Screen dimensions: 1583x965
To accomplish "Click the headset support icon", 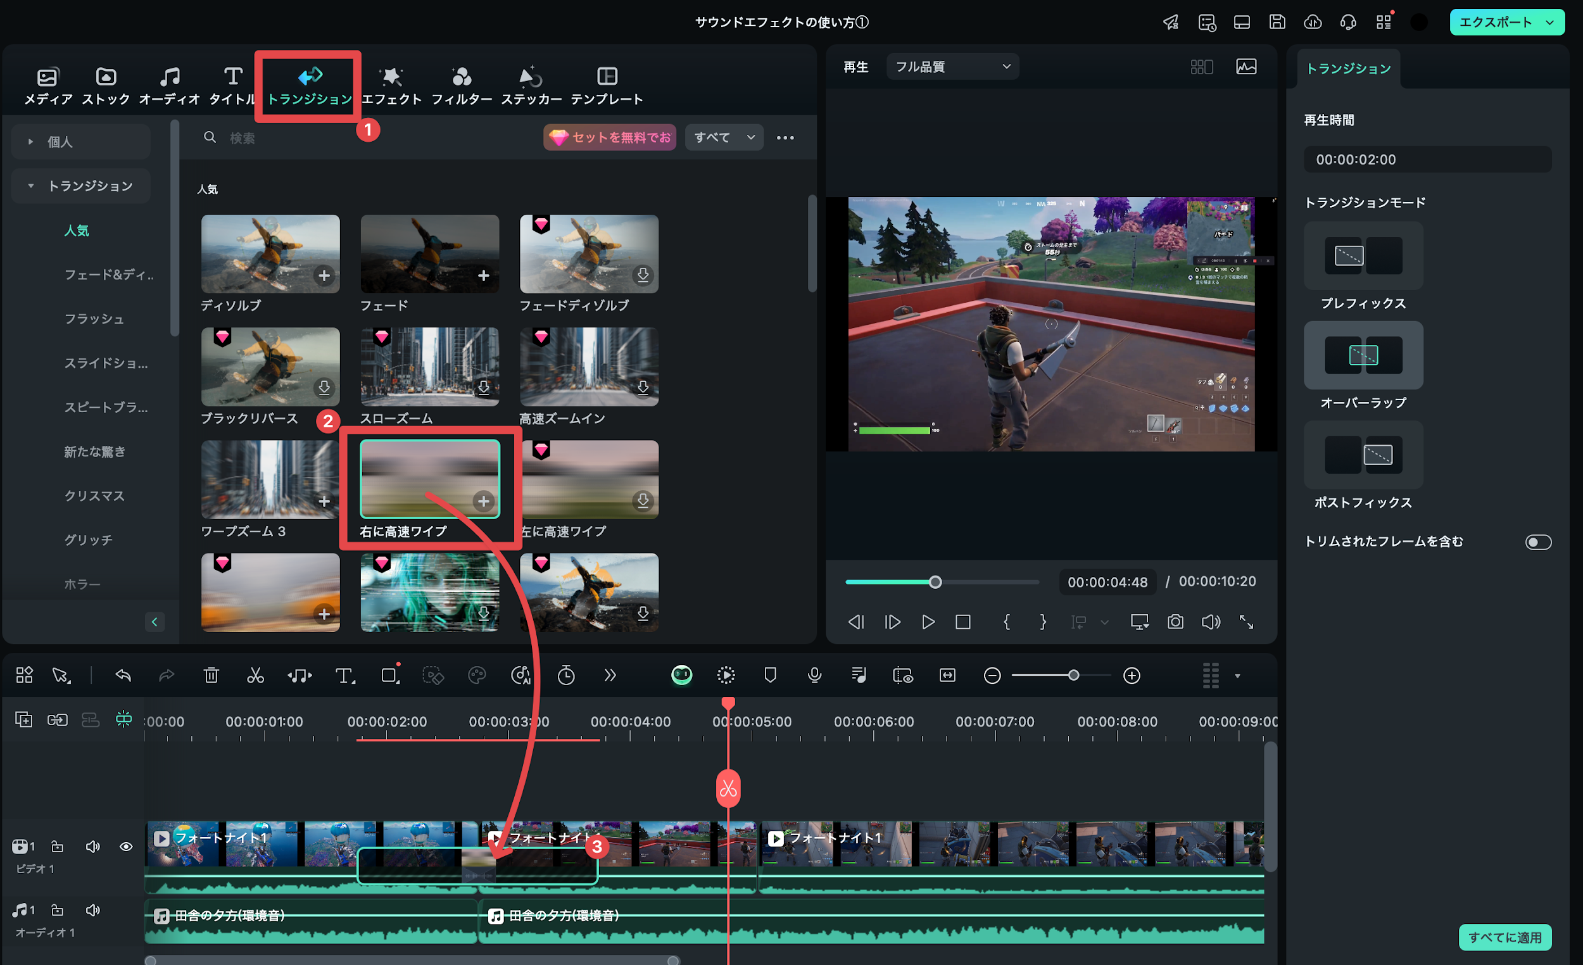I will coord(1348,22).
